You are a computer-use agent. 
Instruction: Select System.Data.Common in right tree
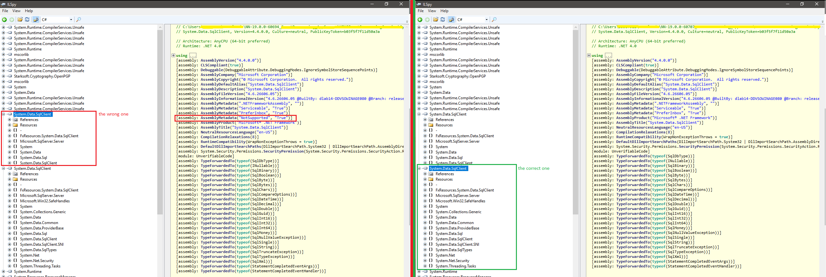coord(454,222)
